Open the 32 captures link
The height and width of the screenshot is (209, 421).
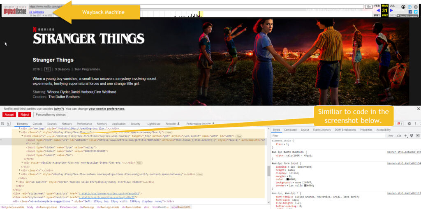point(36,12)
